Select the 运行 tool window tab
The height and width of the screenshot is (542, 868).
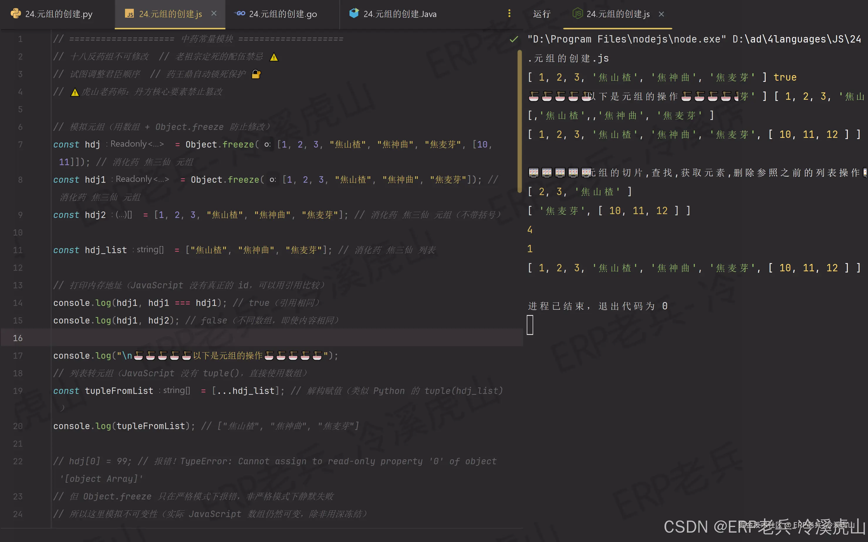542,14
